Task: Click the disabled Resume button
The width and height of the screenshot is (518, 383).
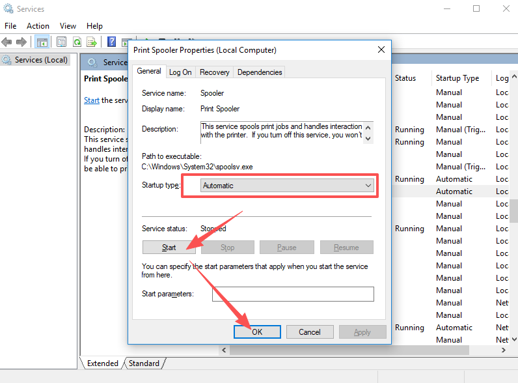Action: tap(347, 248)
